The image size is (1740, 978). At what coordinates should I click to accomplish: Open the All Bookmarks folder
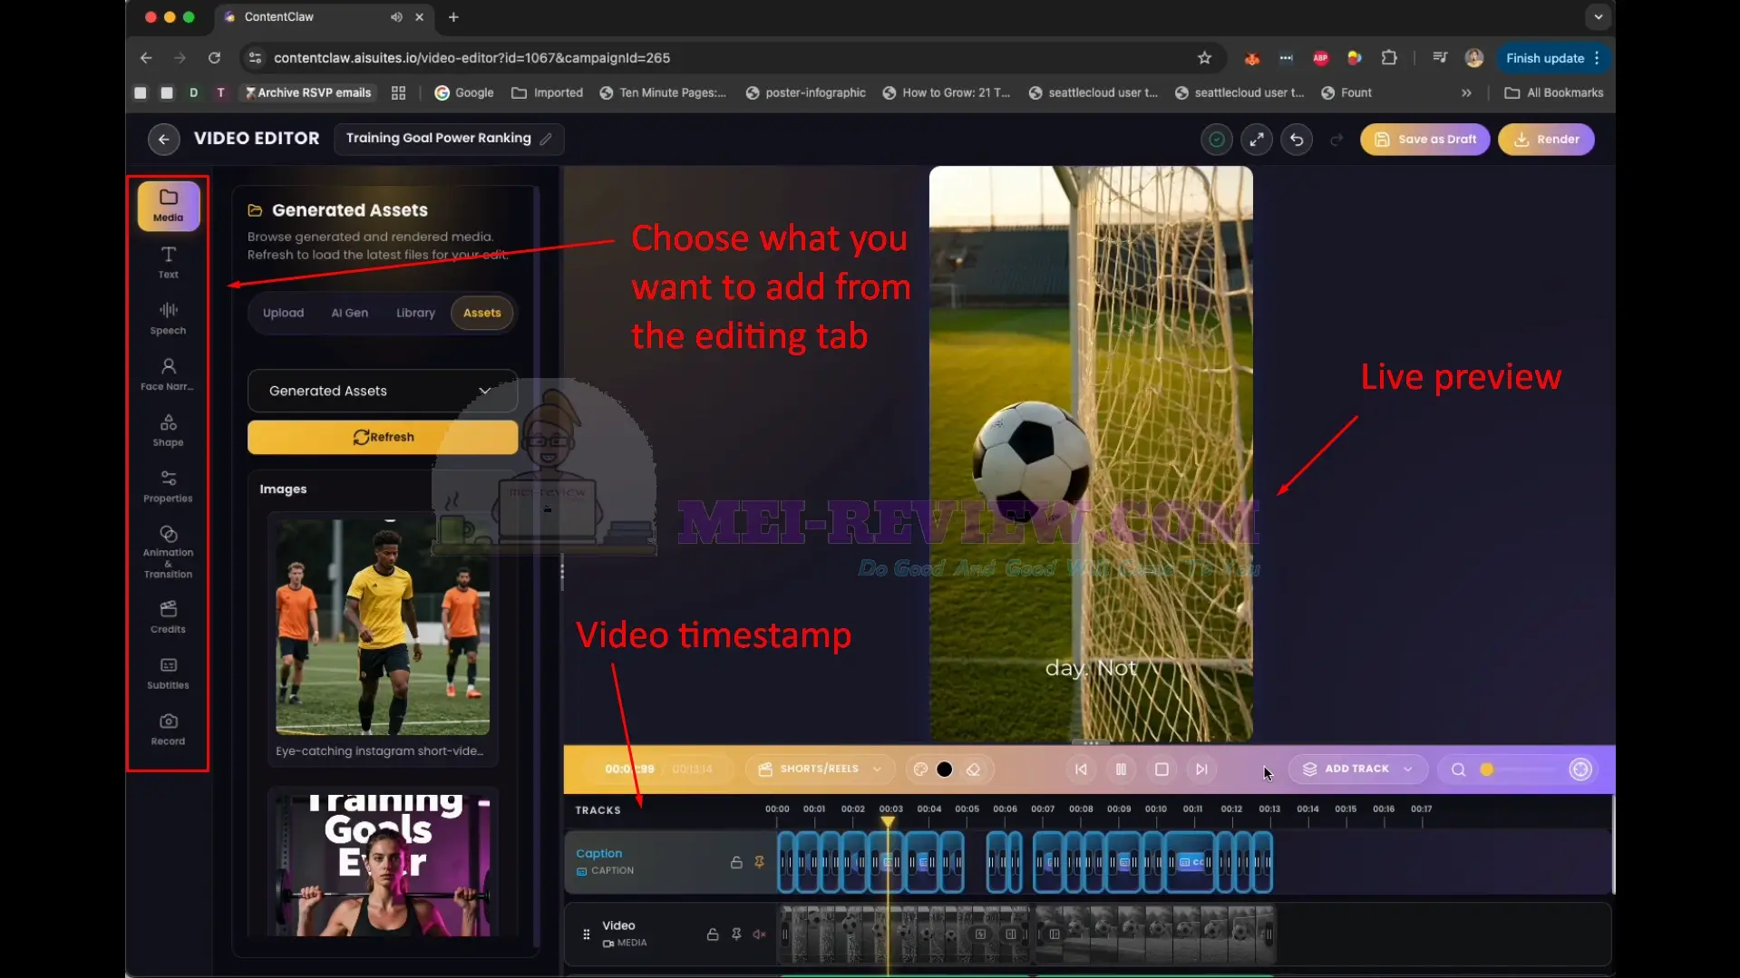click(x=1554, y=92)
